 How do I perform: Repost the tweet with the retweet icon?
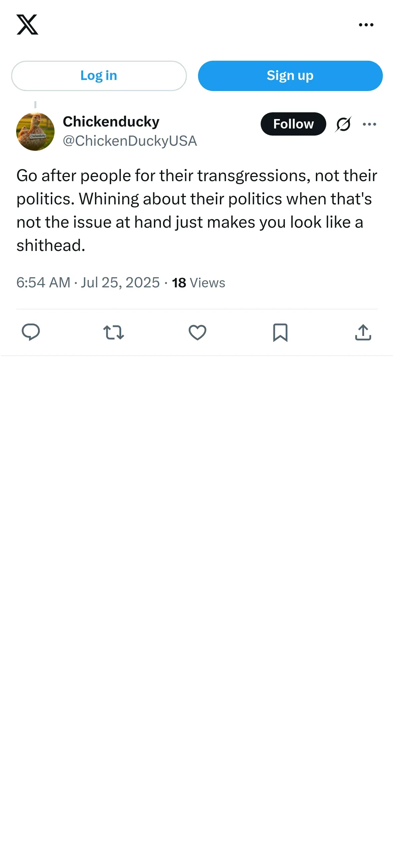click(x=113, y=332)
